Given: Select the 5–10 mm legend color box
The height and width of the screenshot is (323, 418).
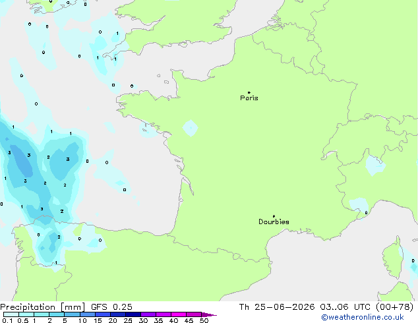Looking at the screenshot, I should click(x=72, y=314).
